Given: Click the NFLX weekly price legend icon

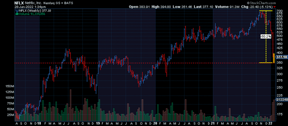Looking at the screenshot, I should pyautogui.click(x=17, y=11).
